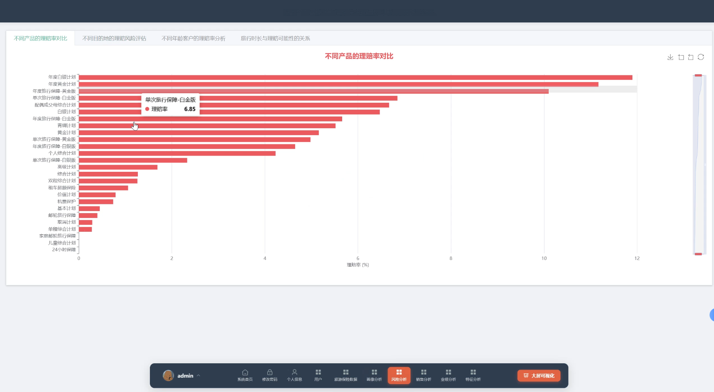
Task: Click the 单次旅行保障-黄金版 bar
Action: click(x=194, y=139)
